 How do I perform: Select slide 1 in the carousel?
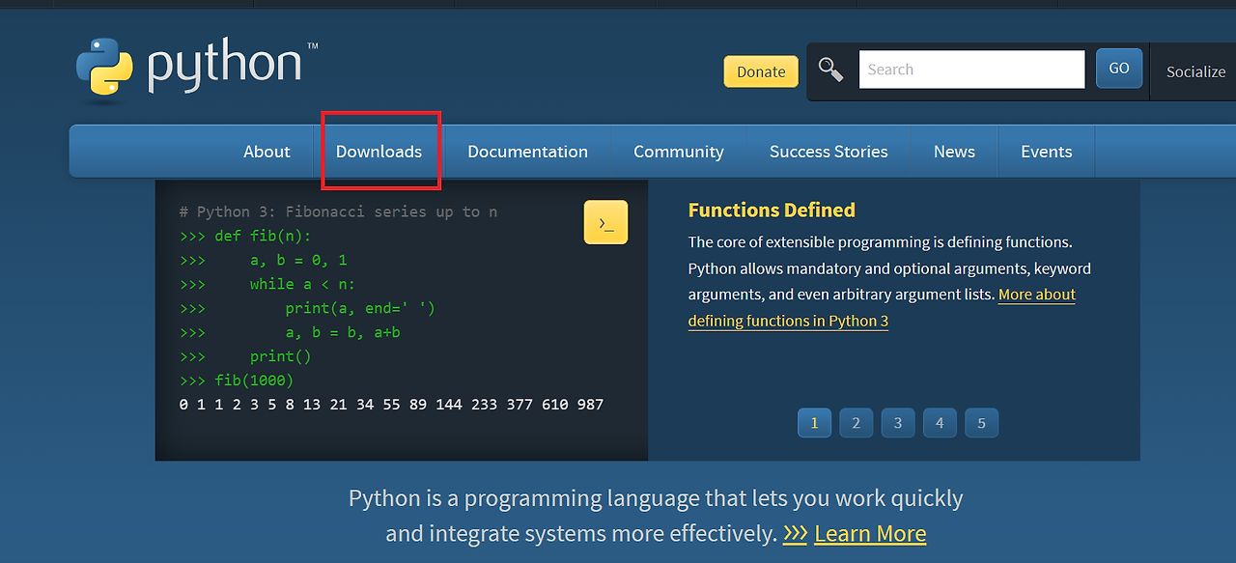pyautogui.click(x=814, y=423)
